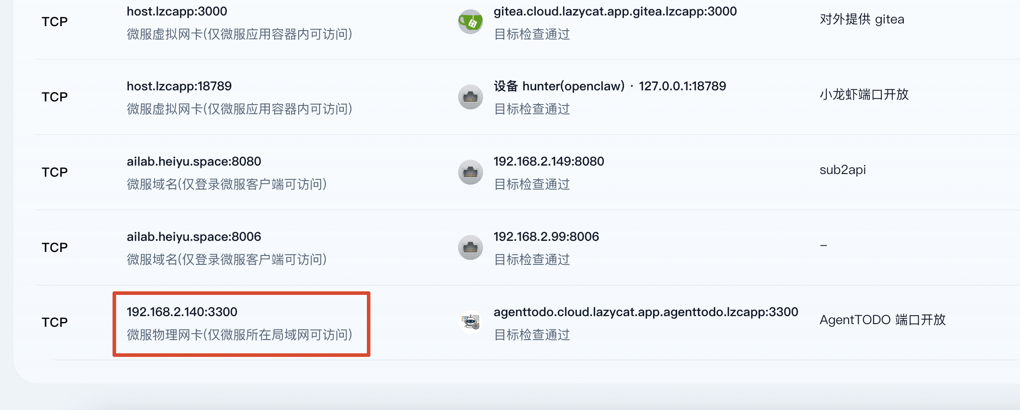1020x410 pixels.
Task: Click source address host.lzcapp:18789
Action: click(x=179, y=86)
